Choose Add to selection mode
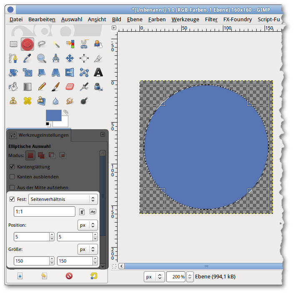This screenshot has height=293, width=295. [41, 155]
